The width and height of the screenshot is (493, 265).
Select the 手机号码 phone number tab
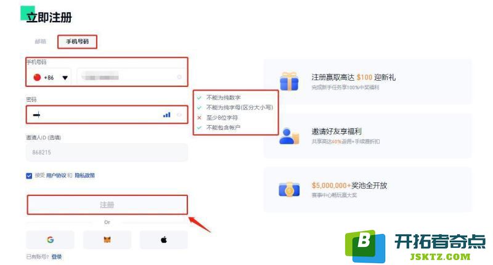tap(78, 41)
